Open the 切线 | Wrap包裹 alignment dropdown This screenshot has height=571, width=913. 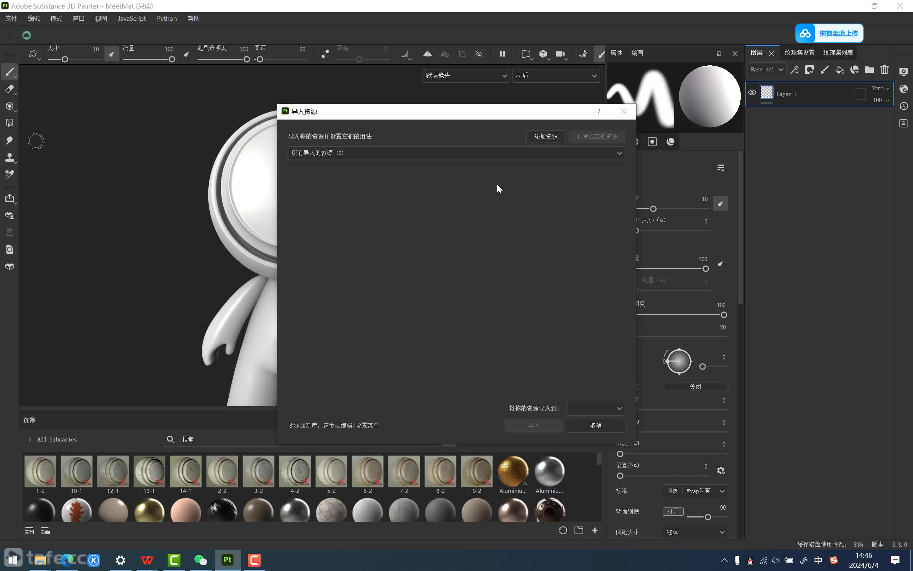(695, 491)
